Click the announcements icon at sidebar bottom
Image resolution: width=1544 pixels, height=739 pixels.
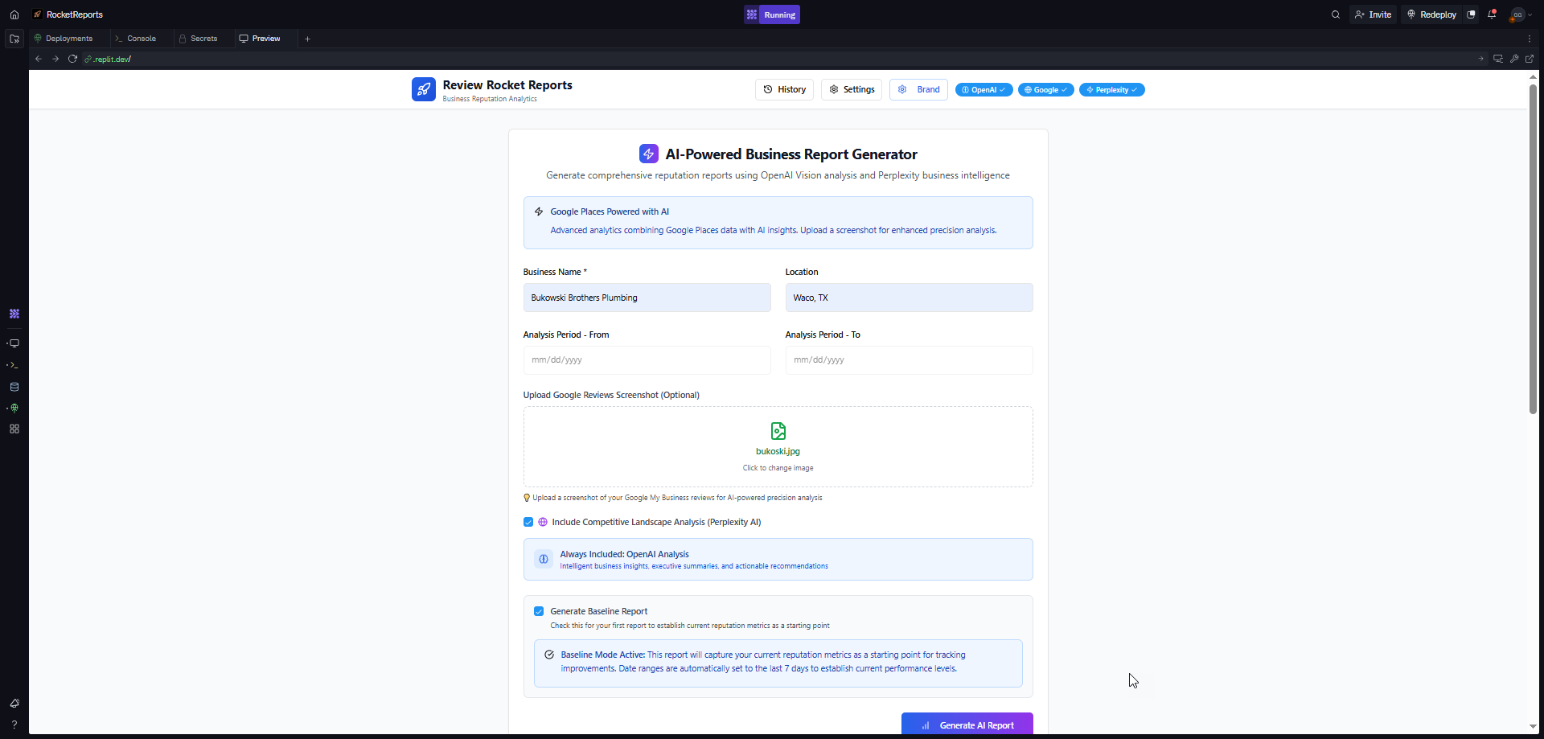(14, 704)
